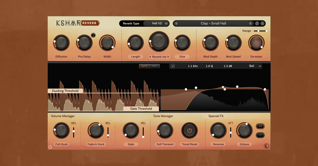Click the large Reverb Vol knob

click(159, 41)
